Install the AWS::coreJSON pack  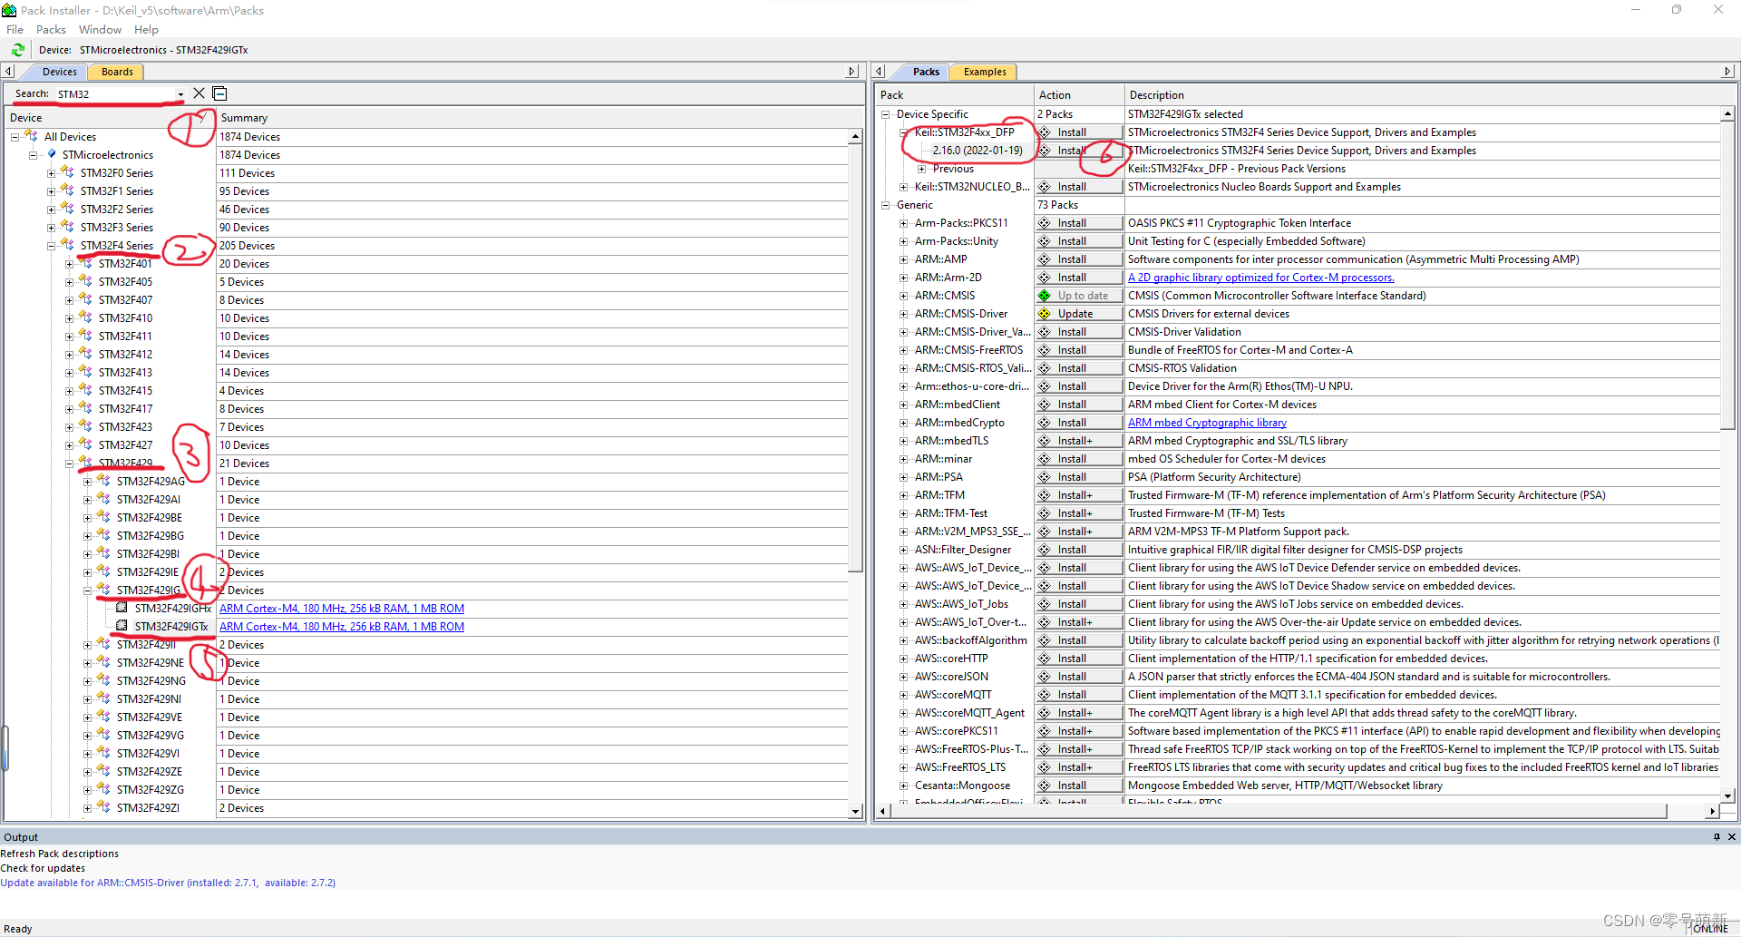(x=1079, y=677)
